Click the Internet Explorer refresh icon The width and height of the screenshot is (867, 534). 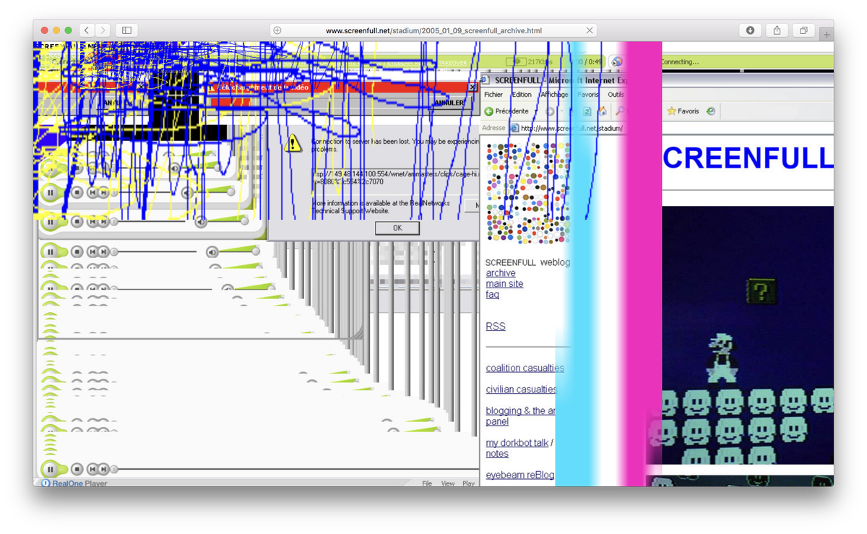click(x=587, y=111)
